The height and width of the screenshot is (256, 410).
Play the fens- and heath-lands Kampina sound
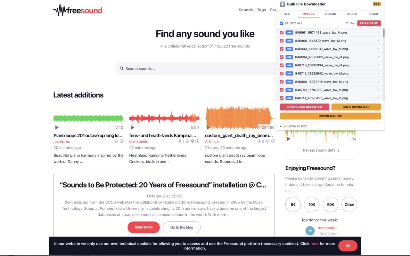point(133,127)
